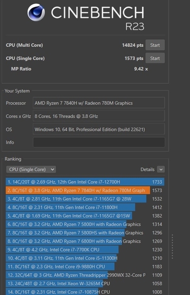The height and width of the screenshot is (295, 190).
Task: Click the Ranking section heading
Action: tap(13, 159)
